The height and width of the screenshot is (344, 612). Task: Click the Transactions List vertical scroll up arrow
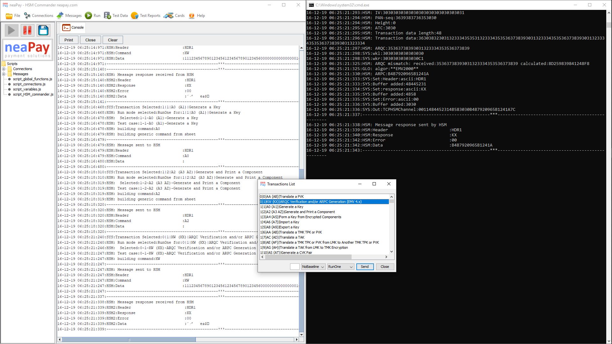(391, 197)
